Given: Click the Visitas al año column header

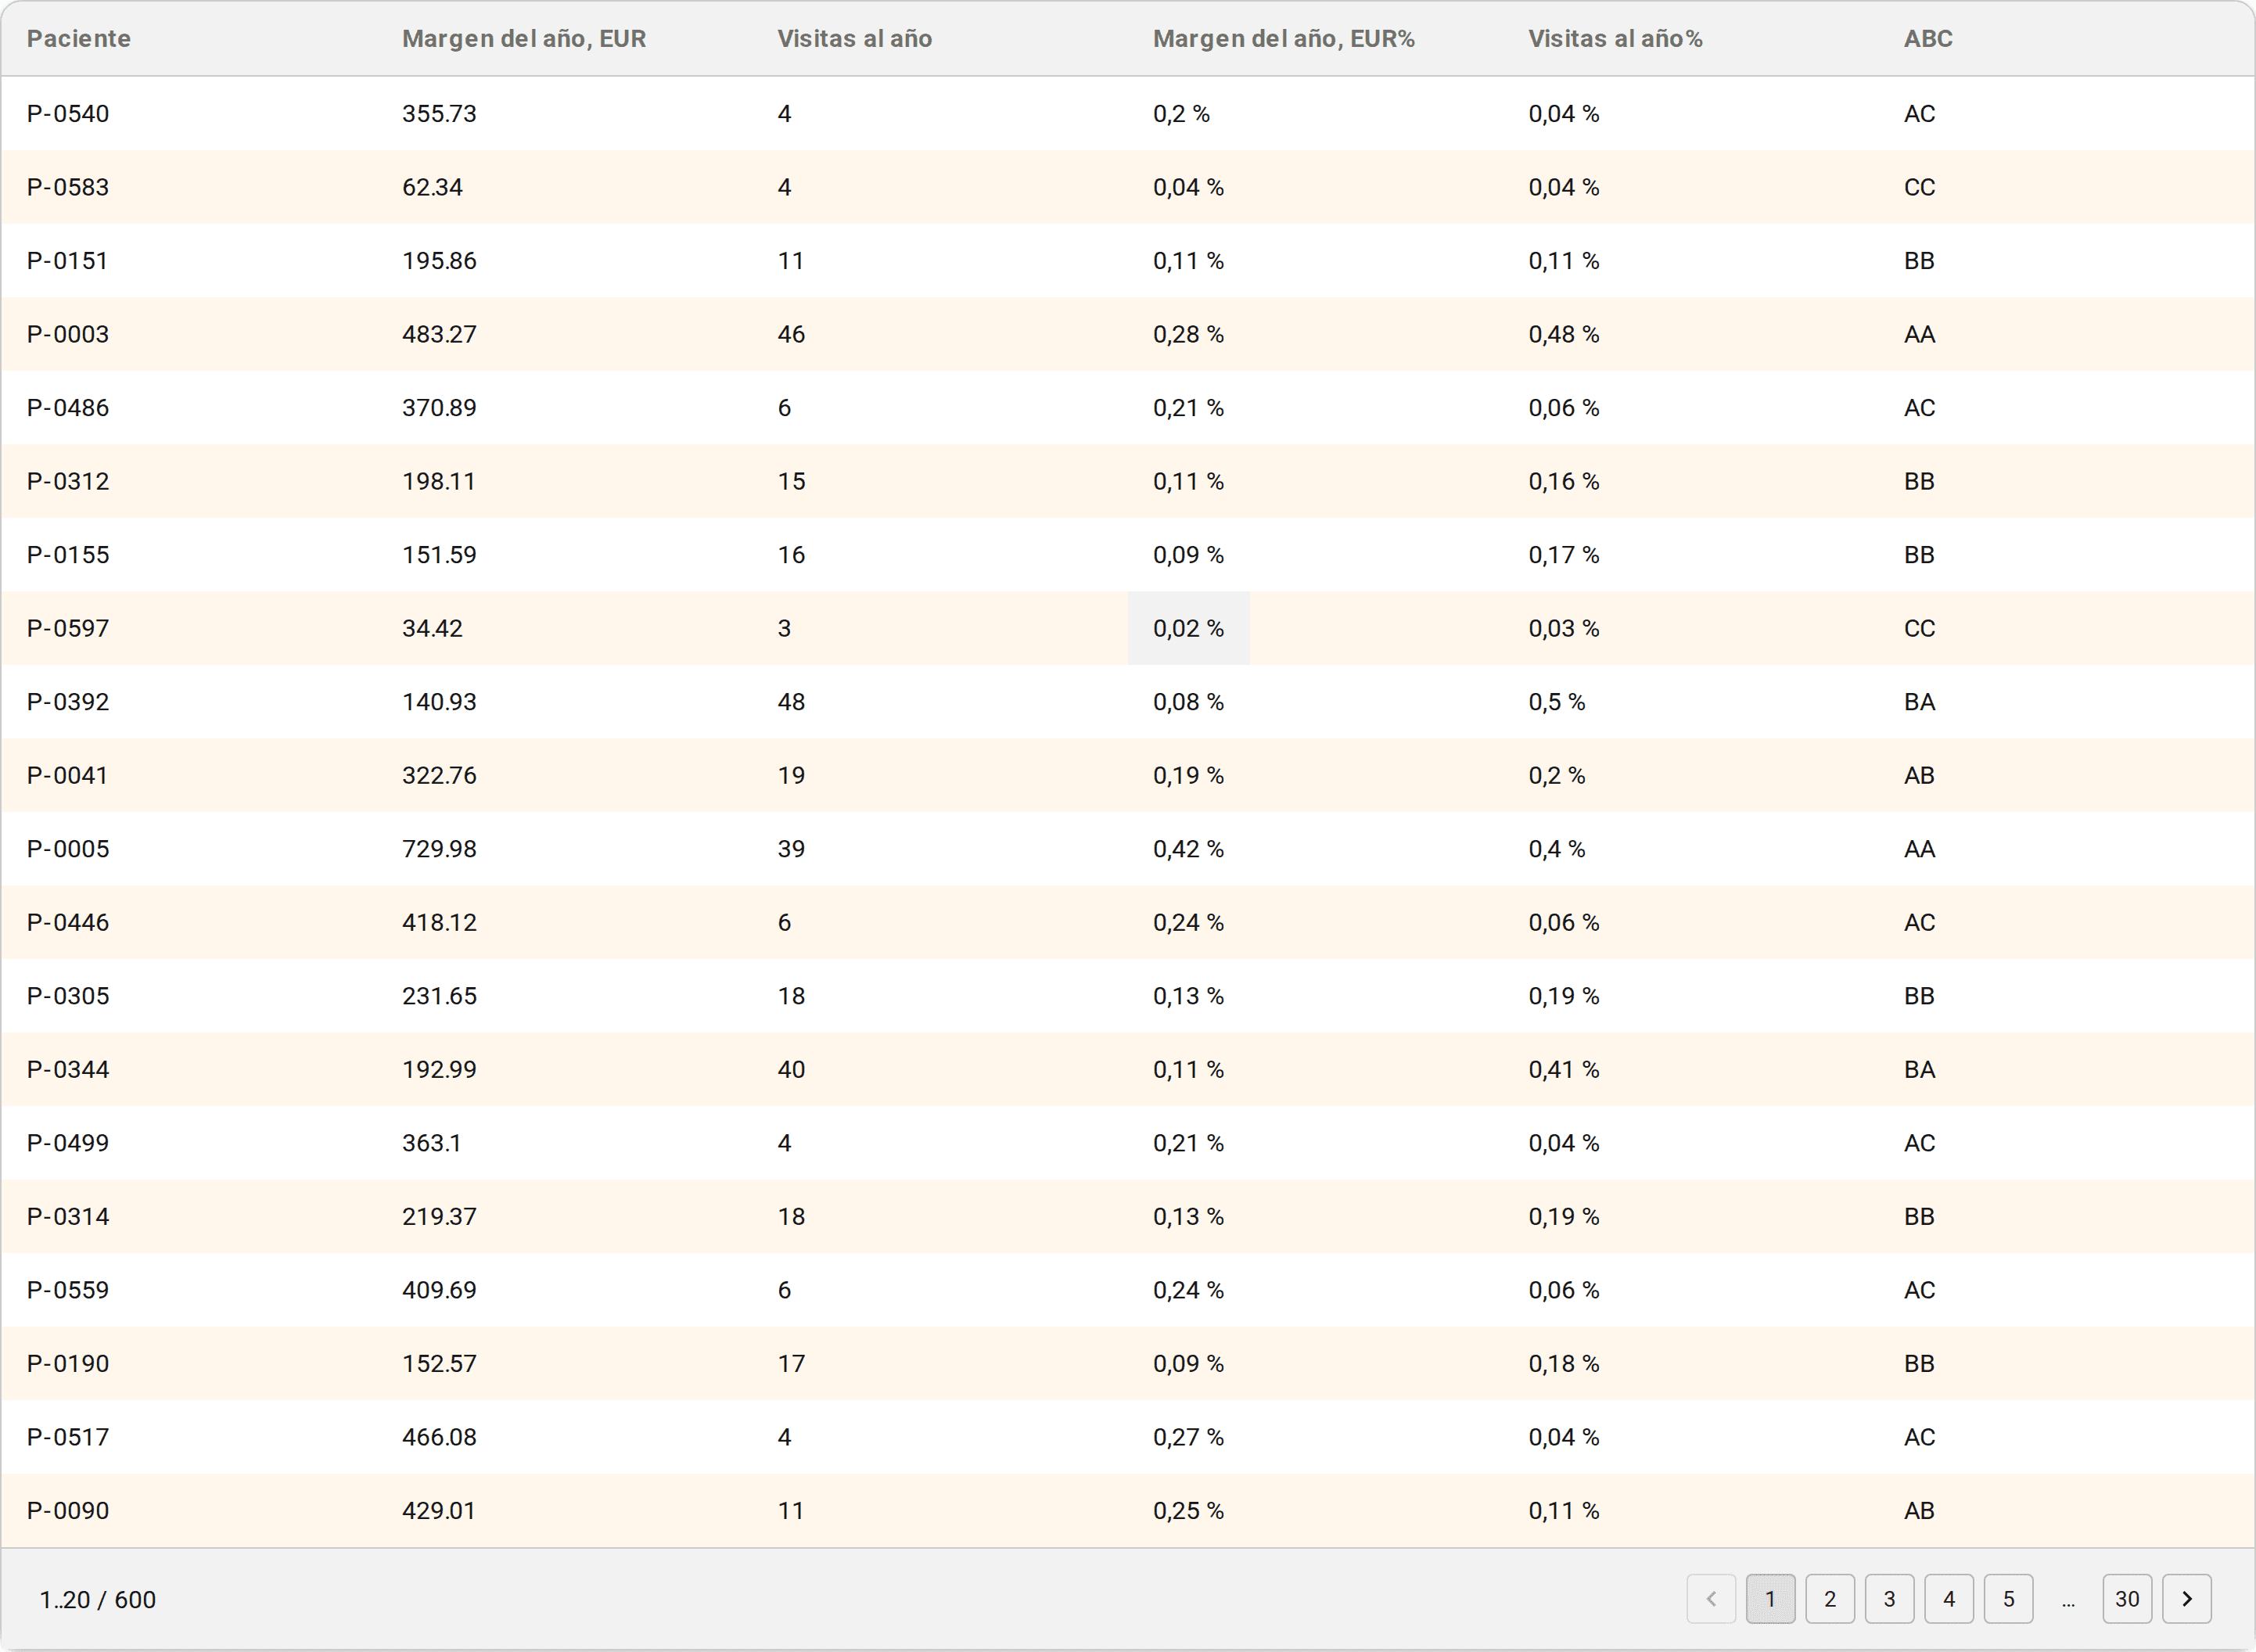Looking at the screenshot, I should click(855, 39).
